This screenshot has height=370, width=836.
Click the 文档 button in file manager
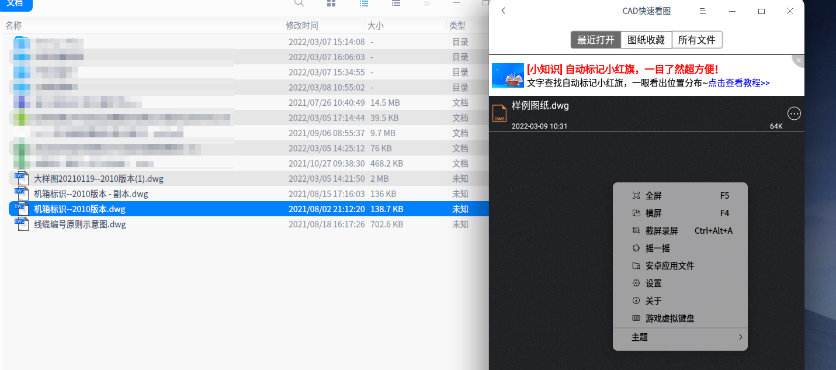pos(16,4)
